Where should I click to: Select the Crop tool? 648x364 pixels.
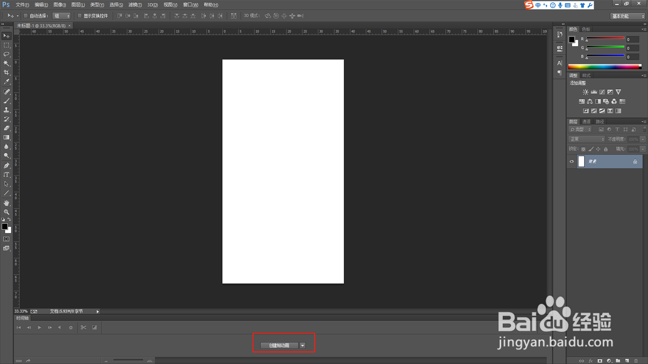[6, 72]
